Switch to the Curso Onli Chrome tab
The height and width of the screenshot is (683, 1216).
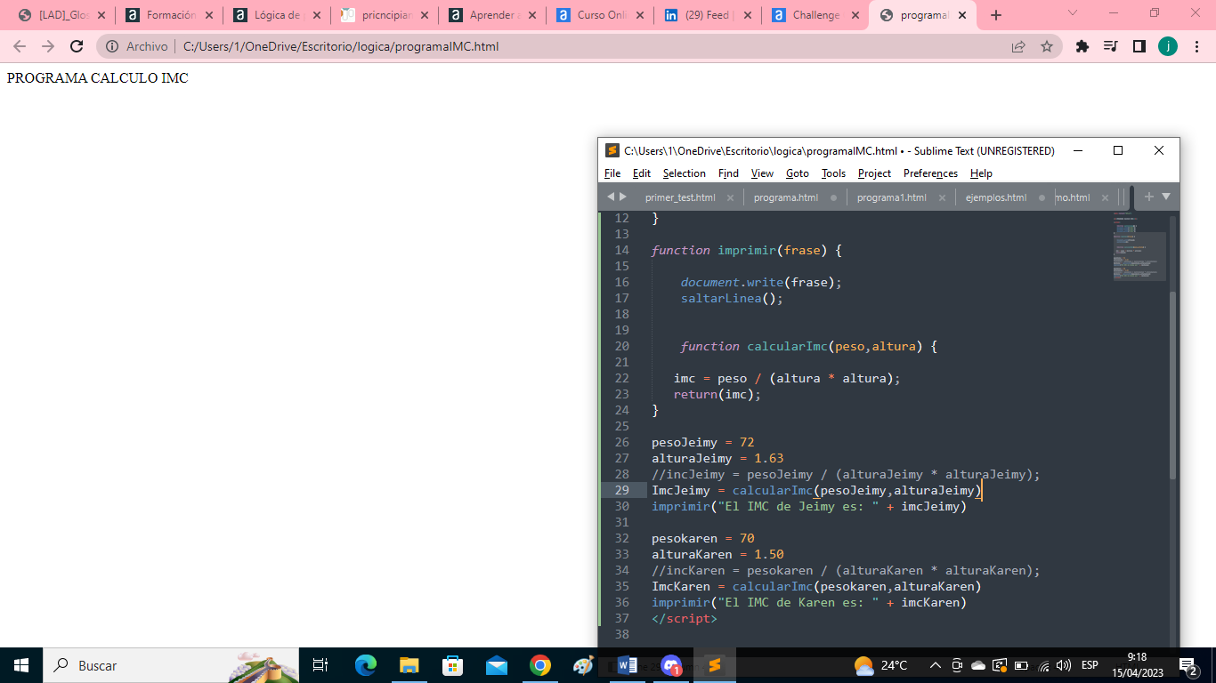[x=600, y=15]
